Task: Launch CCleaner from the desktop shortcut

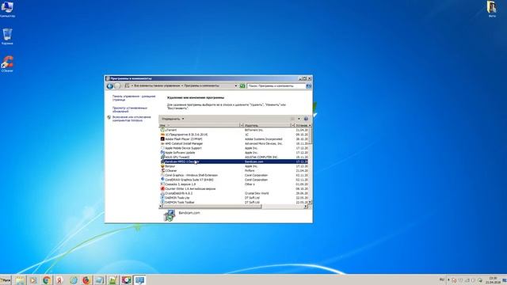Action: point(7,63)
